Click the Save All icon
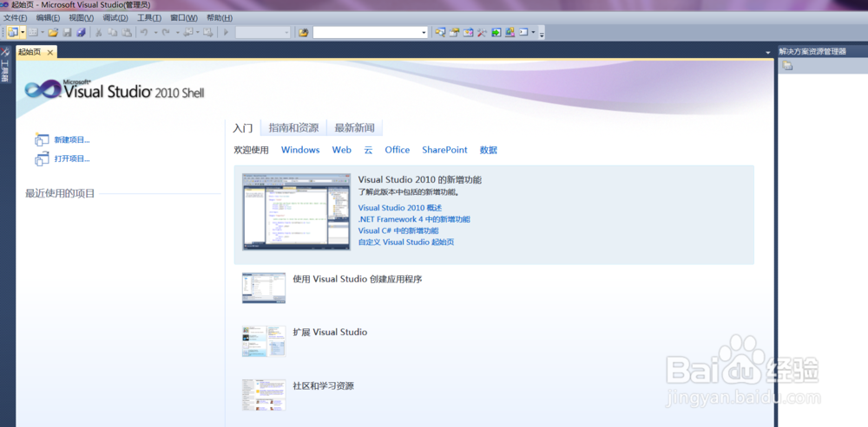The height and width of the screenshot is (427, 868). [x=81, y=33]
